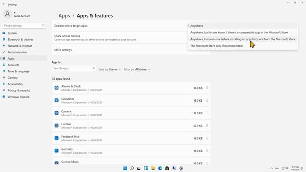The height and width of the screenshot is (172, 306).
Task: Open the Filter by All drives dropdown
Action: coord(137,69)
